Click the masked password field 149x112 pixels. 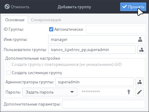click(x=106, y=92)
